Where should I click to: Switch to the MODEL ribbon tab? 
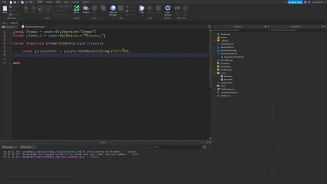49,2
